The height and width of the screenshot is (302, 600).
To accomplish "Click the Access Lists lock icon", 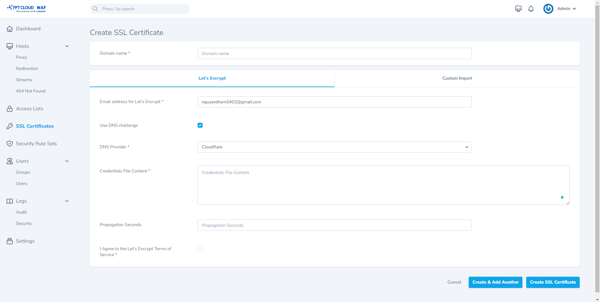I will pyautogui.click(x=10, y=109).
